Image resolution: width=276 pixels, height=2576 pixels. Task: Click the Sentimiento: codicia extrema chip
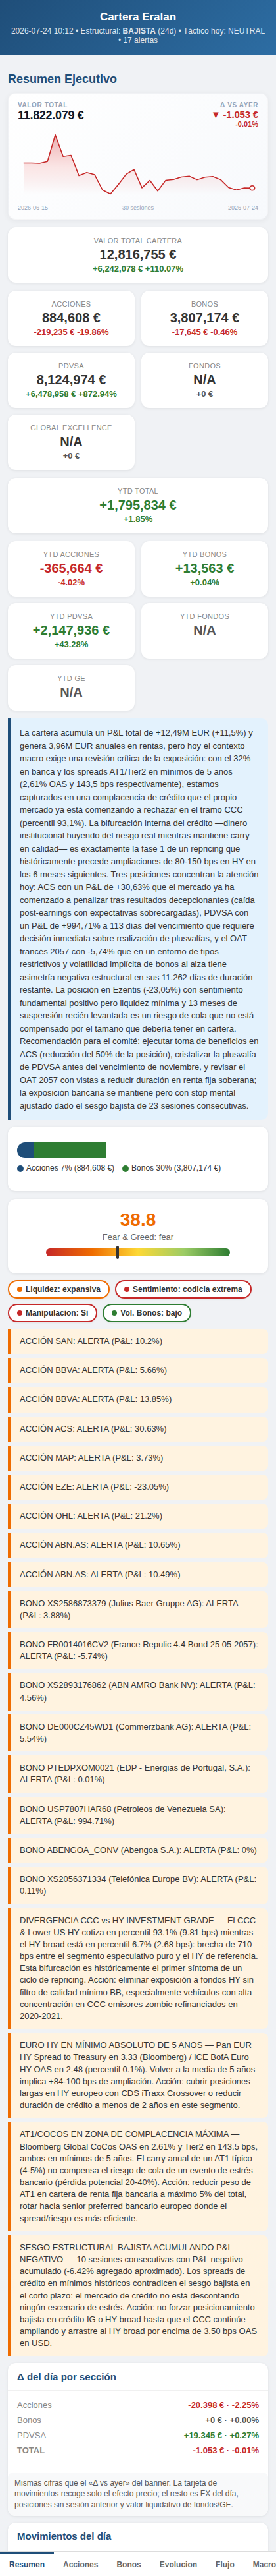(x=183, y=1289)
